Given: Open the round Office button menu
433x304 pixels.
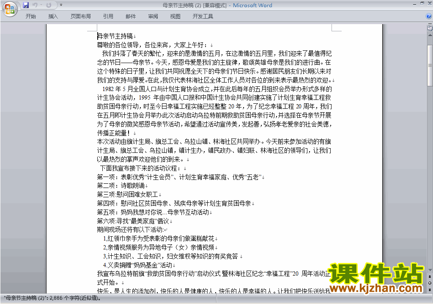Looking at the screenshot, I should (10, 9).
